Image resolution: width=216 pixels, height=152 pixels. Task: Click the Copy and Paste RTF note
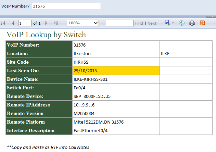click(48, 147)
